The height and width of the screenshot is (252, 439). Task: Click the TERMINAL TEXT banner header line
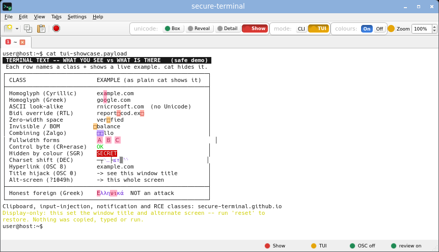click(106, 60)
